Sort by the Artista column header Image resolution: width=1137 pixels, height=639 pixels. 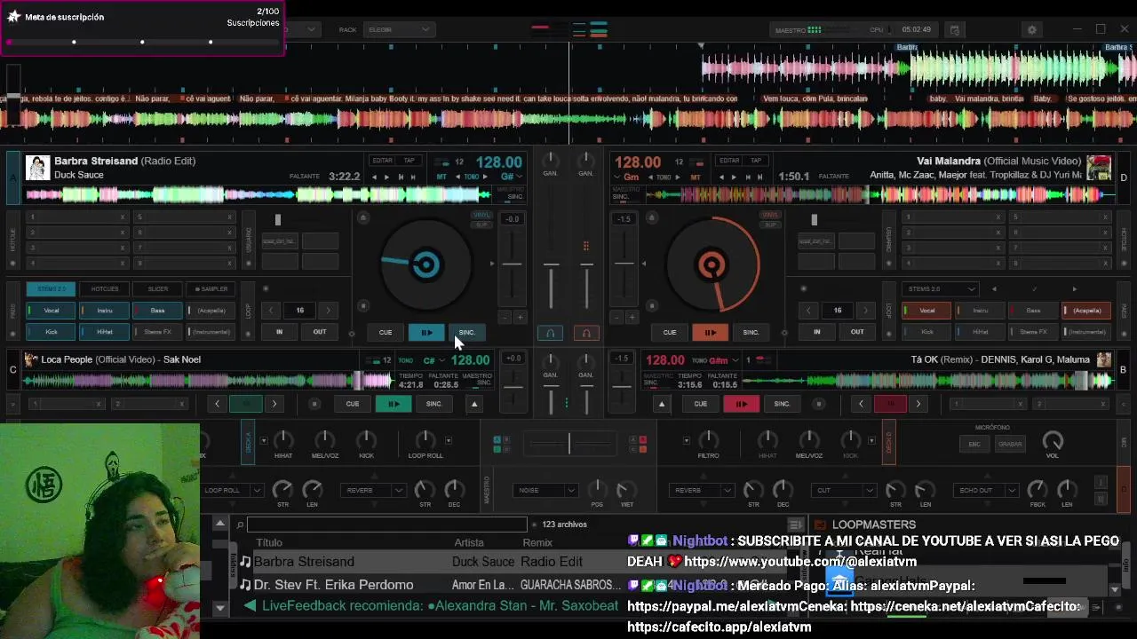469,542
